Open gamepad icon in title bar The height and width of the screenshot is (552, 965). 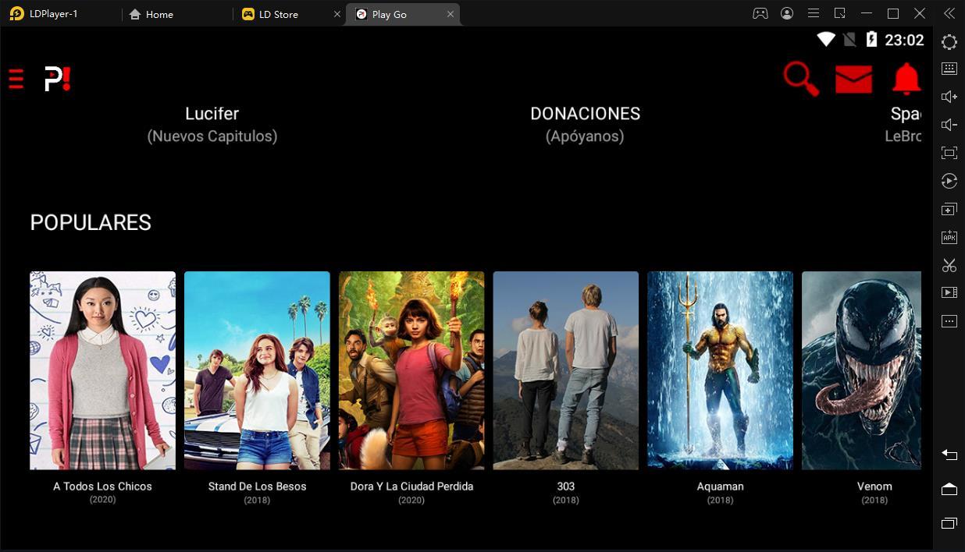(760, 13)
